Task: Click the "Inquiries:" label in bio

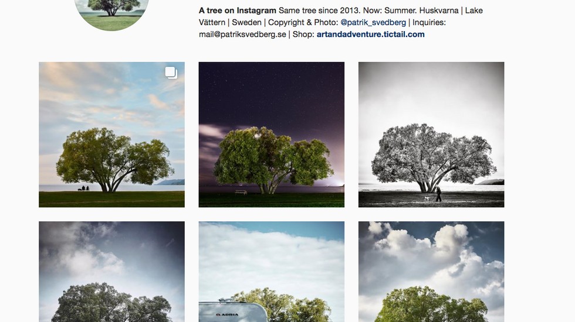Action: [429, 22]
